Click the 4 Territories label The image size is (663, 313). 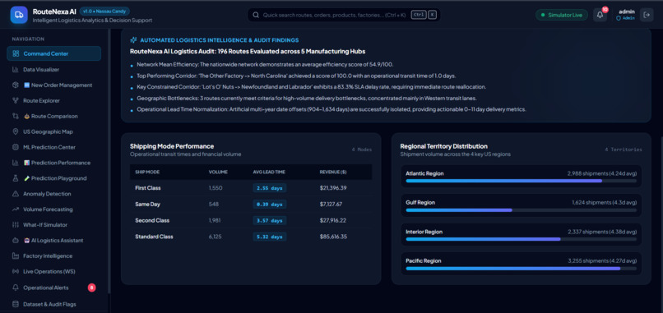click(x=624, y=150)
